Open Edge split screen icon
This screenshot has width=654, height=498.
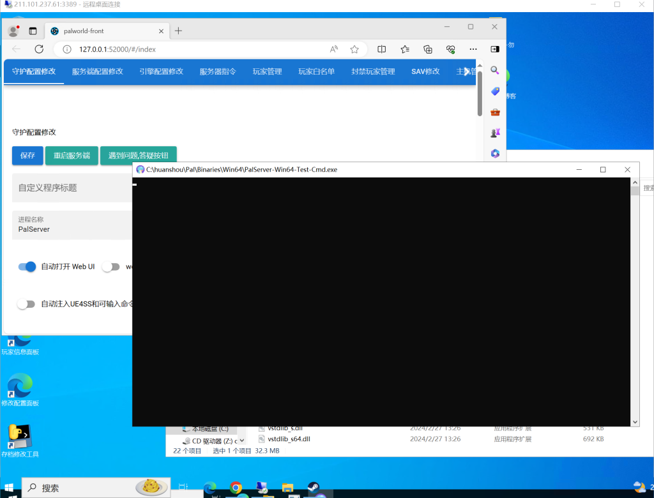pyautogui.click(x=381, y=49)
